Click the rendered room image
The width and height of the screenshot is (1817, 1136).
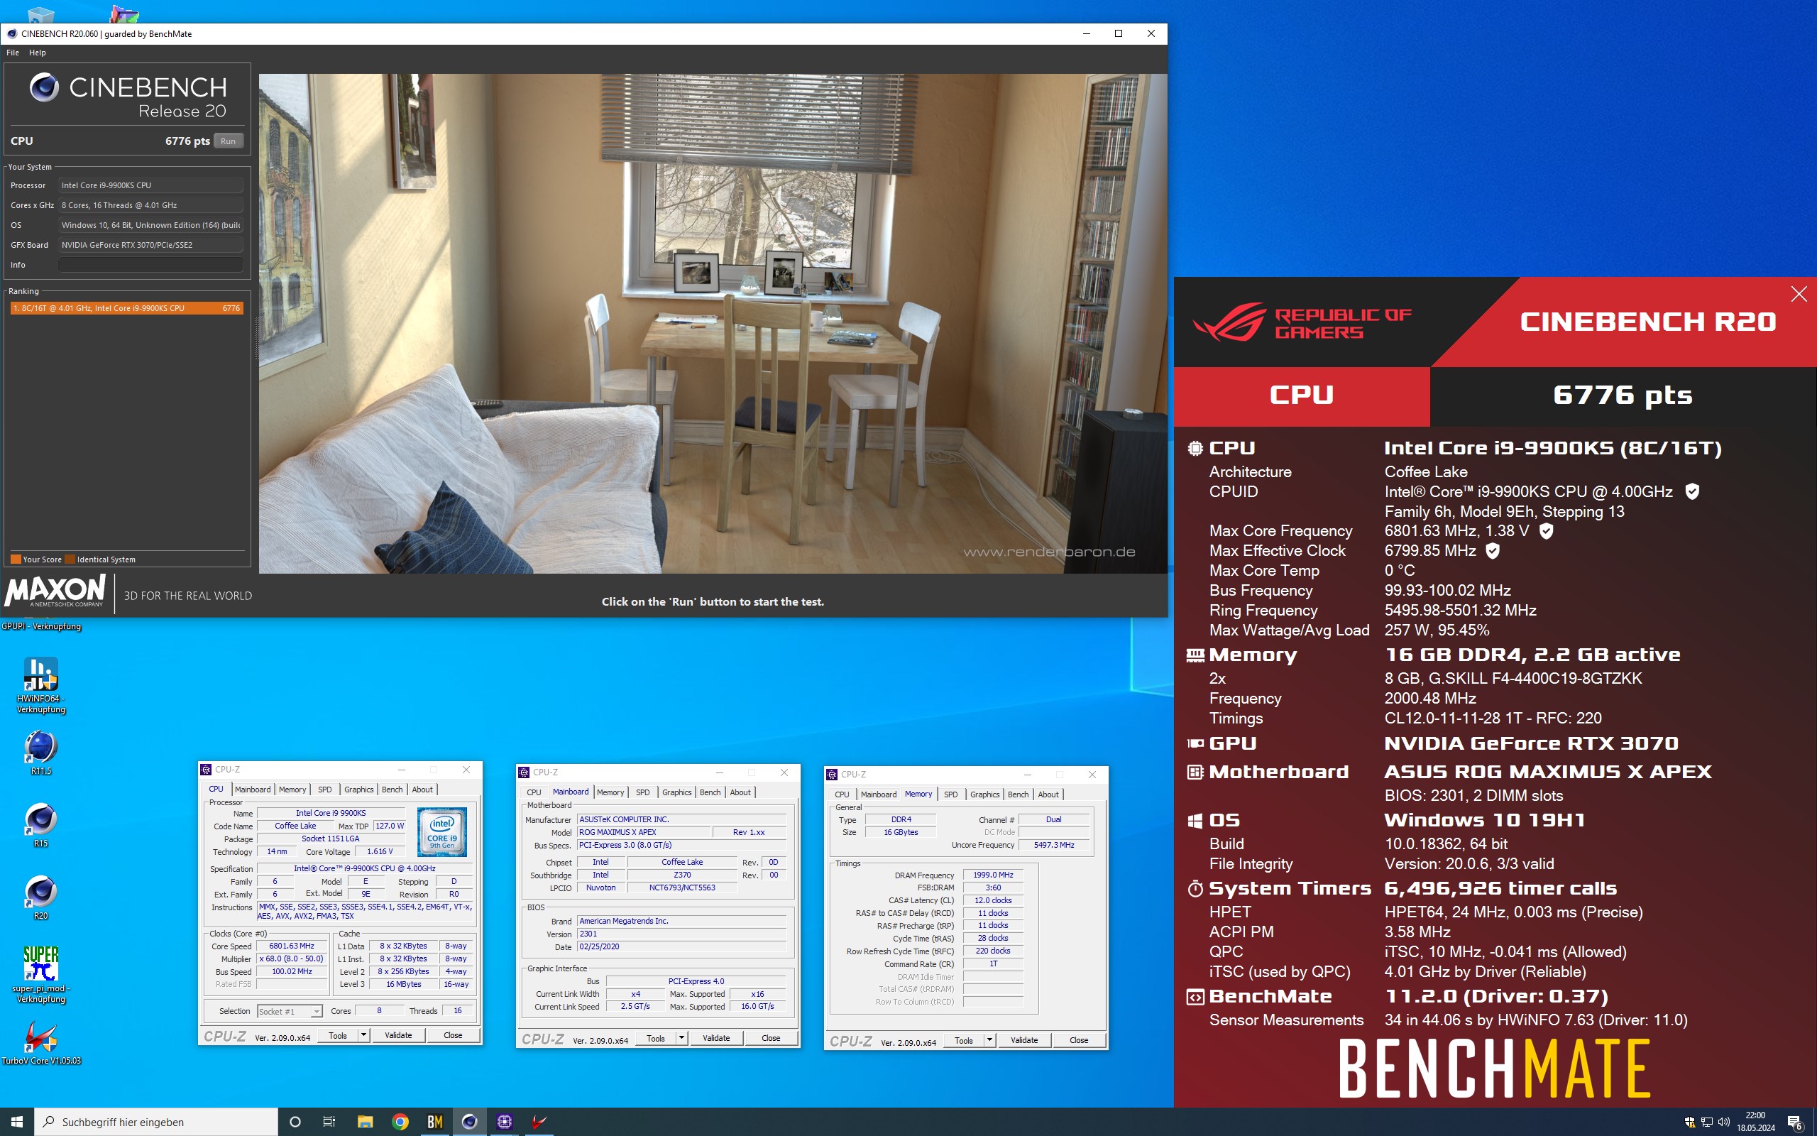coord(713,323)
